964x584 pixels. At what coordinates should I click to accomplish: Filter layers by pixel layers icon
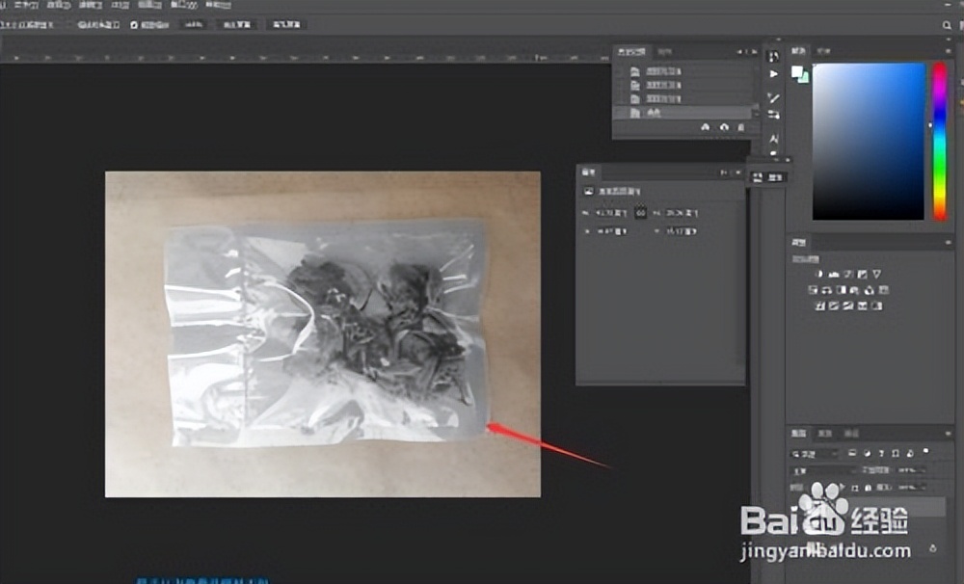coord(852,453)
